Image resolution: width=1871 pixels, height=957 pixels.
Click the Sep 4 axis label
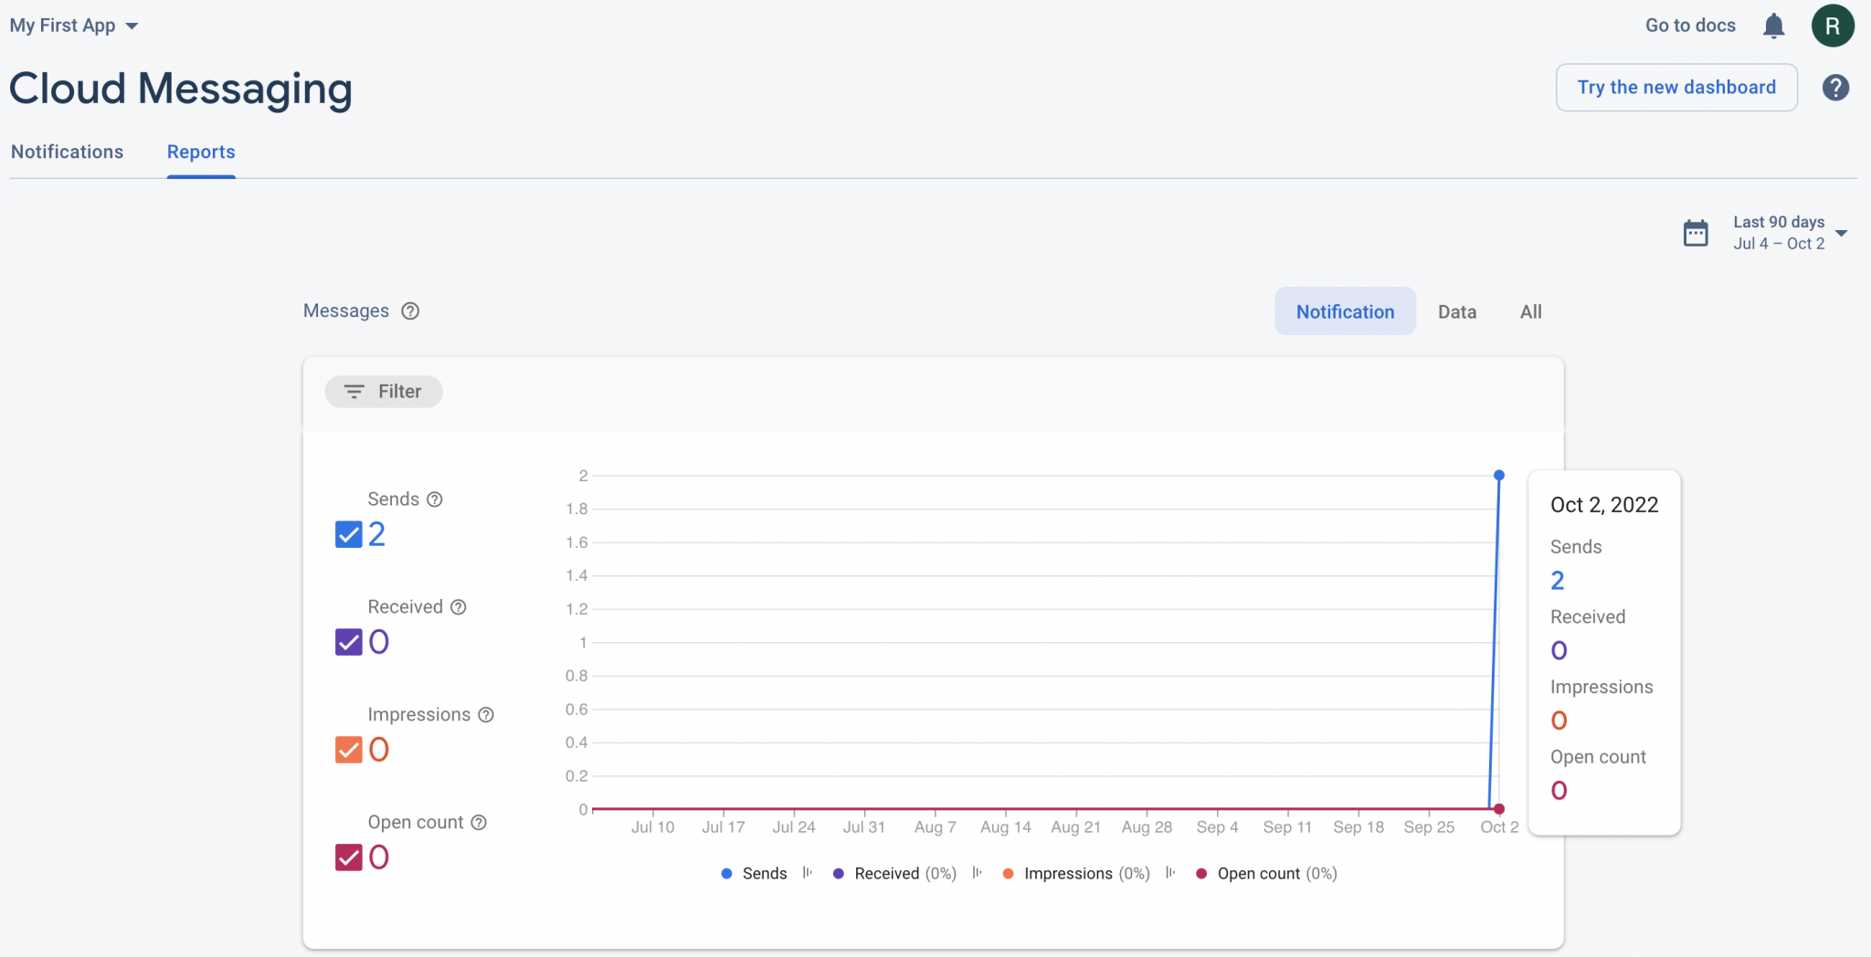point(1217,827)
